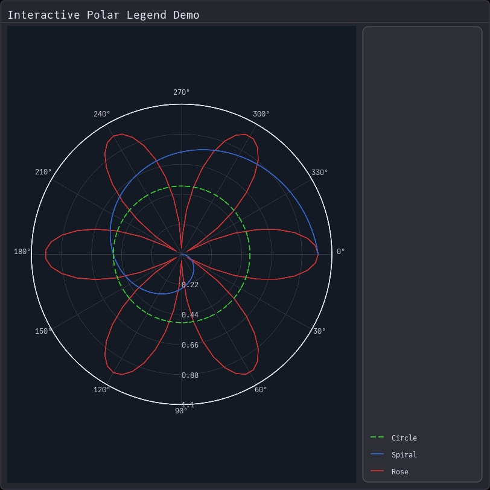This screenshot has height=490, width=490.
Task: Select the 330° angle label
Action: coord(320,173)
